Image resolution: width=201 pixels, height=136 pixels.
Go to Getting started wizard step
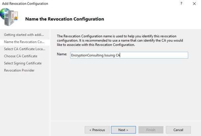pos(23,35)
